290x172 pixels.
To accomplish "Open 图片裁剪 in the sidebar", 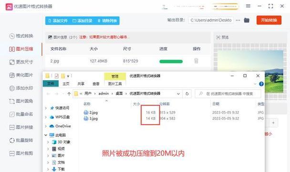I will [x=21, y=153].
